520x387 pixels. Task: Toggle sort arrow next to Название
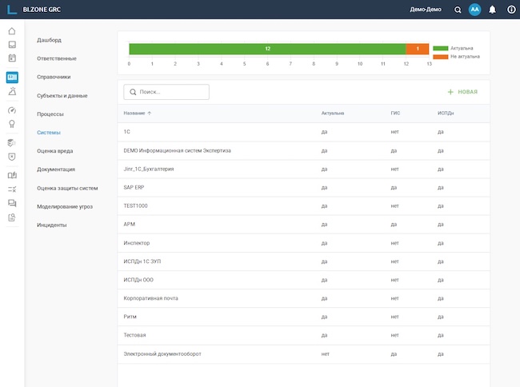click(150, 114)
